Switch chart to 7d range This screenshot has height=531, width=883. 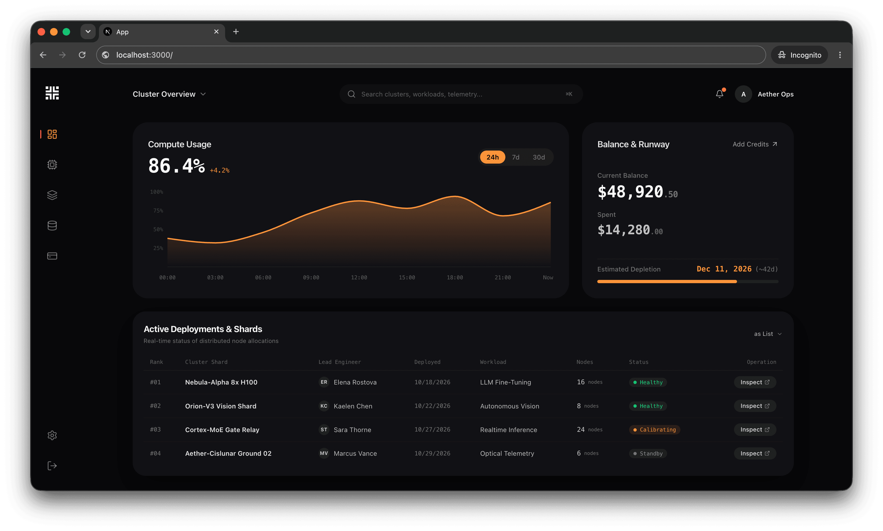[515, 157]
